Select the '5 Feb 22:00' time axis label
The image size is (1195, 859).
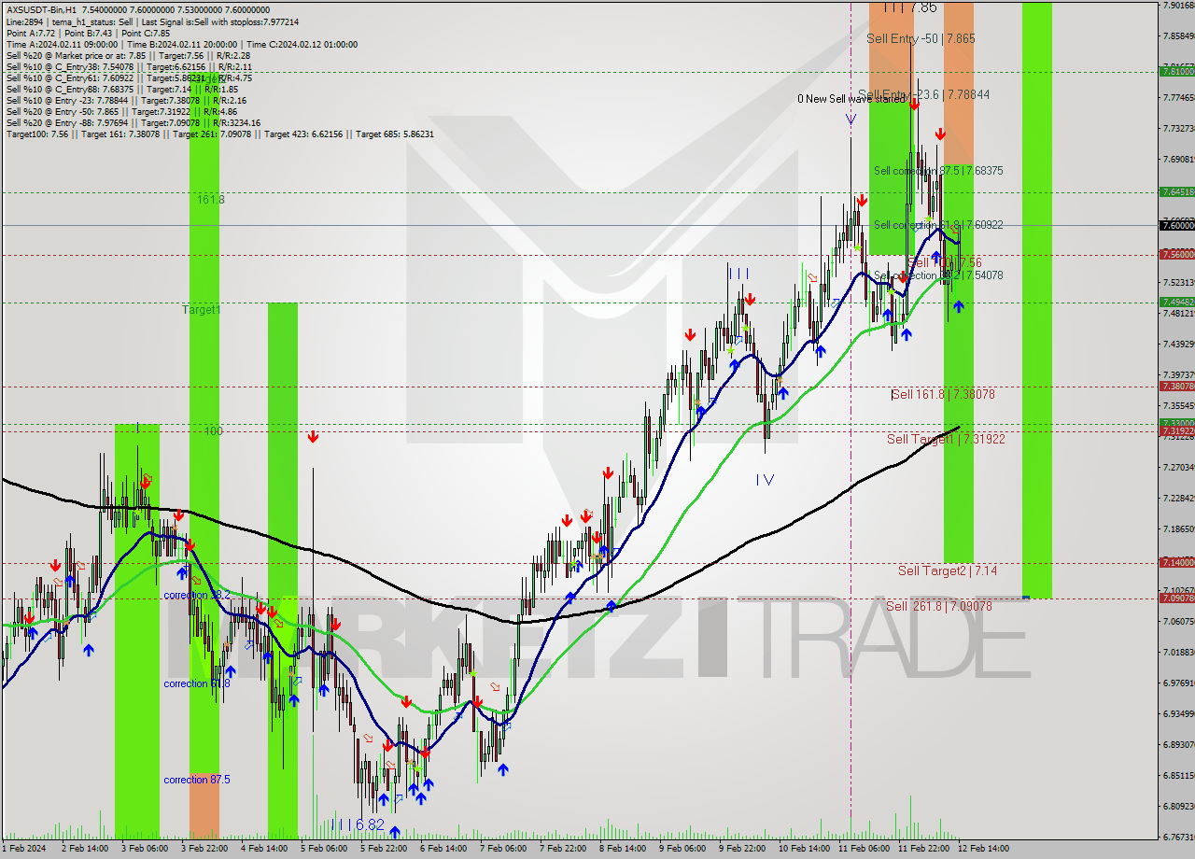383,849
